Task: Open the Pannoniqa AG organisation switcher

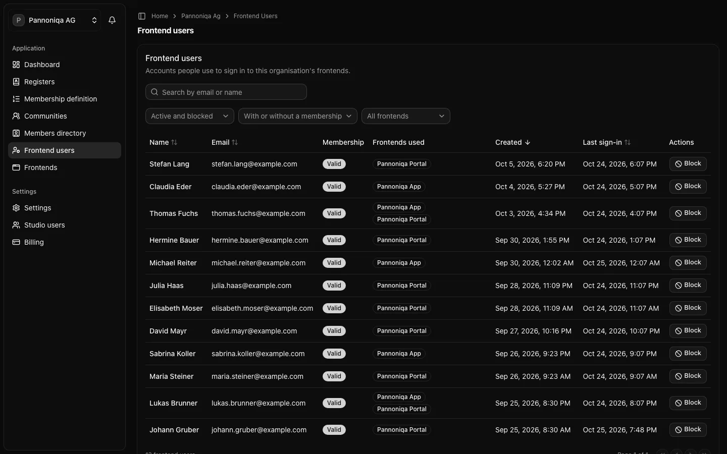Action: (55, 20)
